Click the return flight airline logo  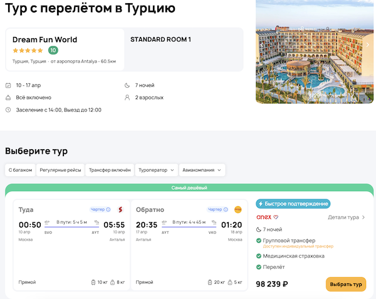(238, 209)
